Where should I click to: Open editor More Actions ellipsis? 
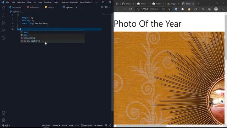(110, 7)
